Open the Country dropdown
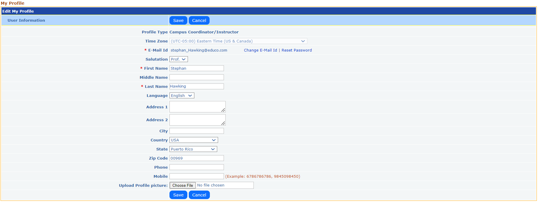Viewport: 538px width, 202px height. click(193, 140)
